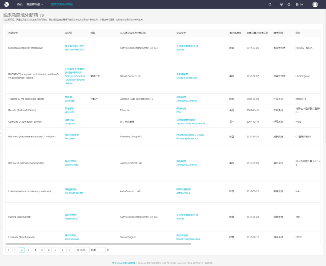326x266 pixels.
Task: Select the Tracleer 32 mg dispersible tablets cell
Action: tap(26, 99)
